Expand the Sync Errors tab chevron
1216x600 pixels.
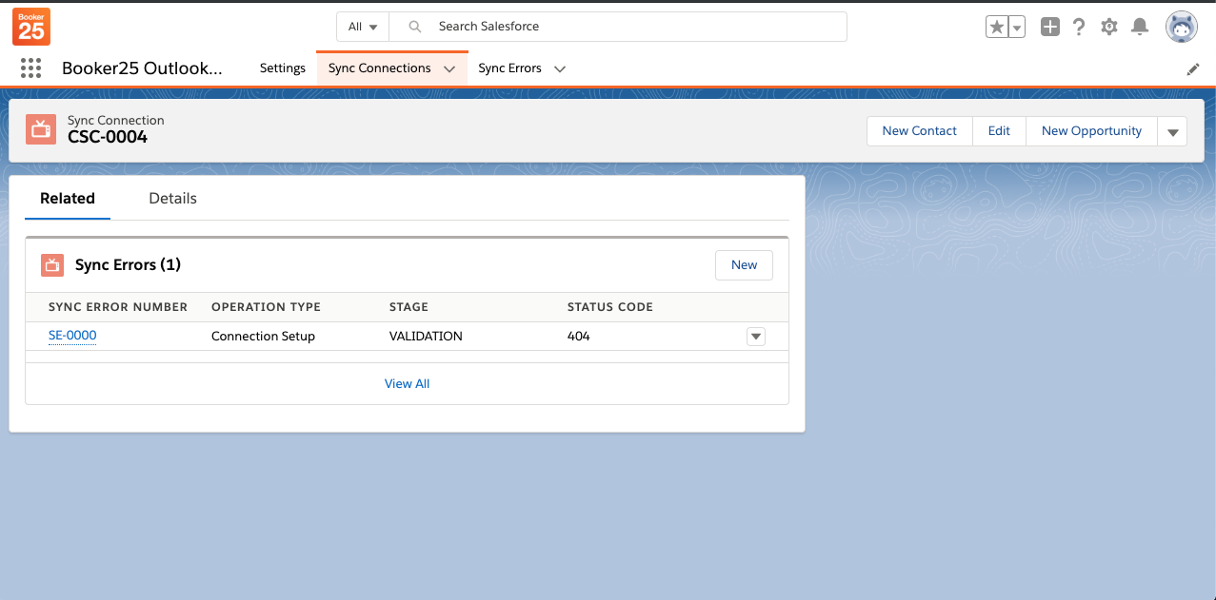click(x=560, y=69)
